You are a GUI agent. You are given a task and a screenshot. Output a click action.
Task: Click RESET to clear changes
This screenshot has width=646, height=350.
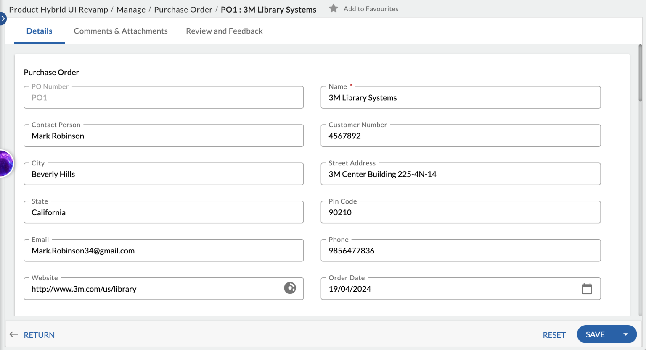[554, 334]
